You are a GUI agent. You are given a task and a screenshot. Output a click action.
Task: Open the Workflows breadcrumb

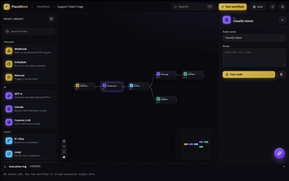(x=43, y=7)
